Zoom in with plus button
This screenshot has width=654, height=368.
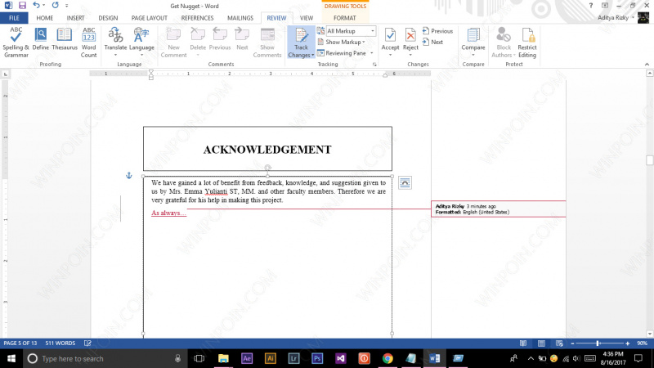[x=627, y=343]
